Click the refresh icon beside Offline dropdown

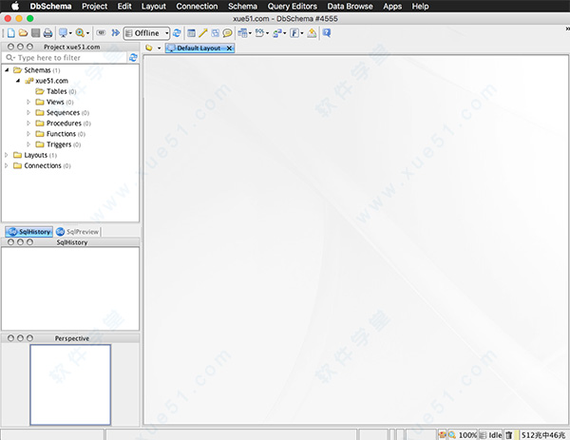pos(177,33)
